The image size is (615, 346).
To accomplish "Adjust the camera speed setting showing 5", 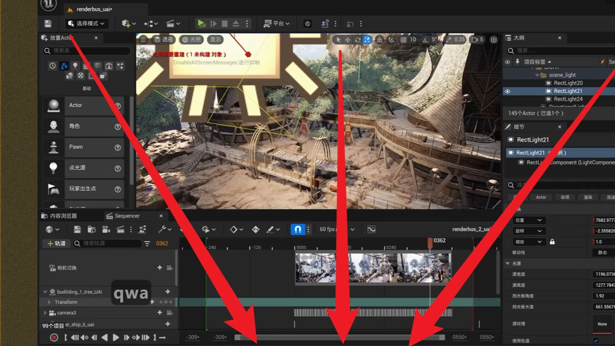I will pos(478,40).
